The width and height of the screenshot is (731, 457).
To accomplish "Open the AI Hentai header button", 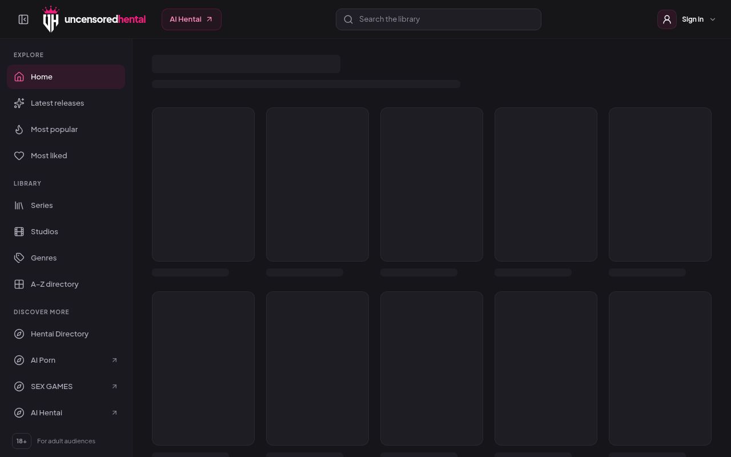I will (x=191, y=19).
